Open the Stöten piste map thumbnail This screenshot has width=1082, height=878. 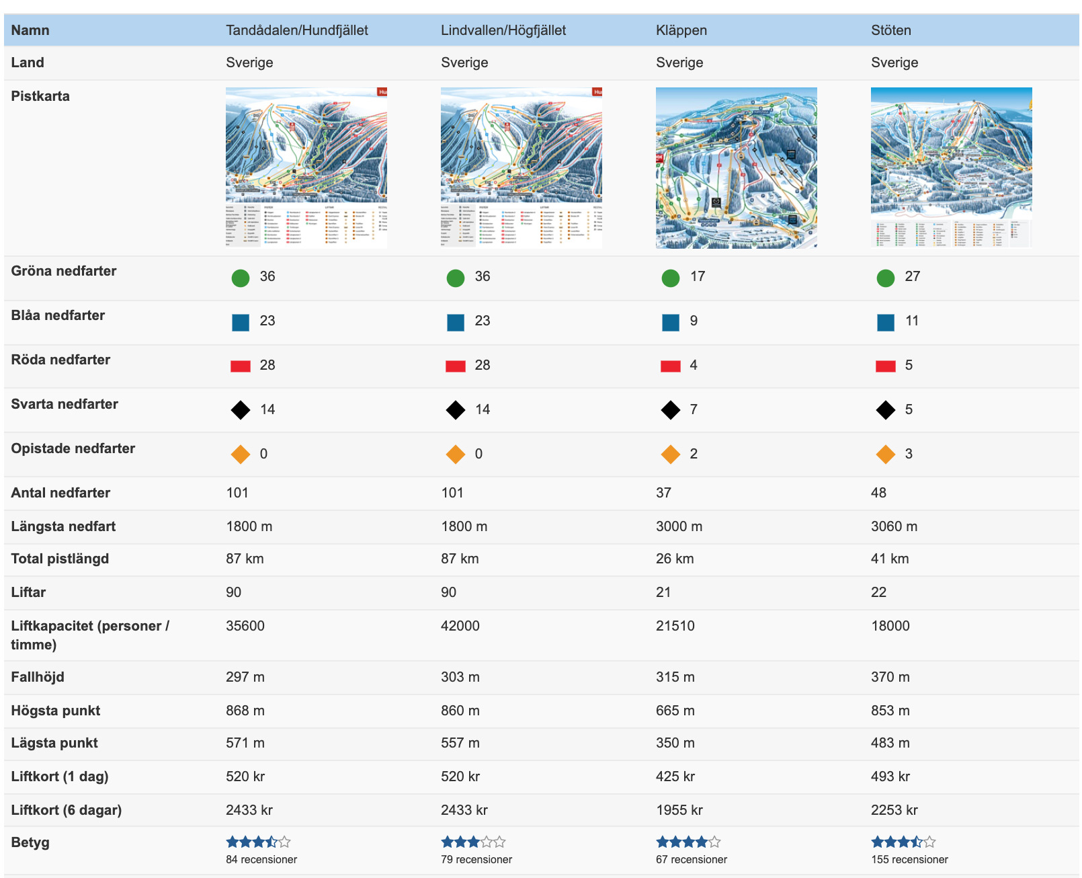click(951, 167)
